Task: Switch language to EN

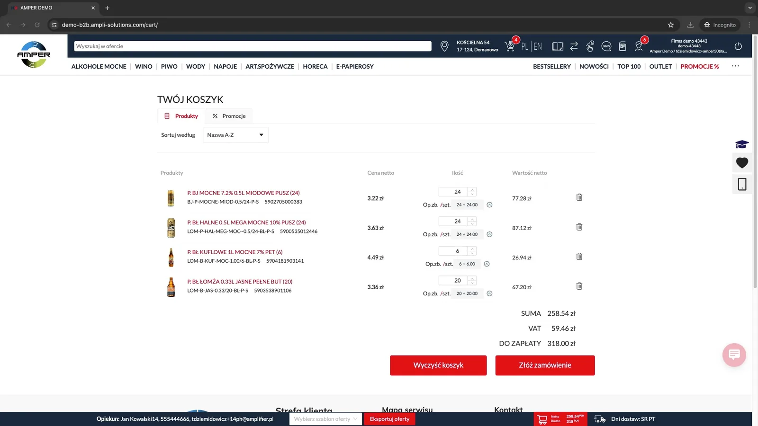Action: click(538, 46)
